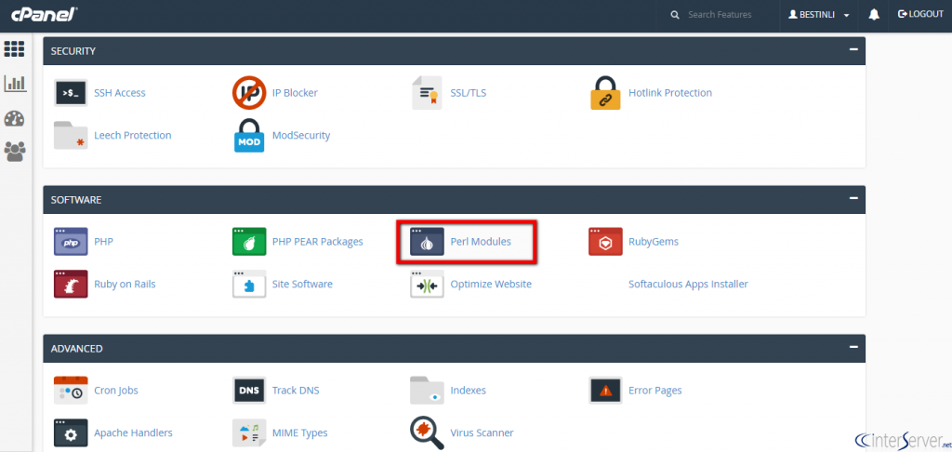Open the Softaculous Apps Installer link
The width and height of the screenshot is (952, 452).
click(688, 284)
